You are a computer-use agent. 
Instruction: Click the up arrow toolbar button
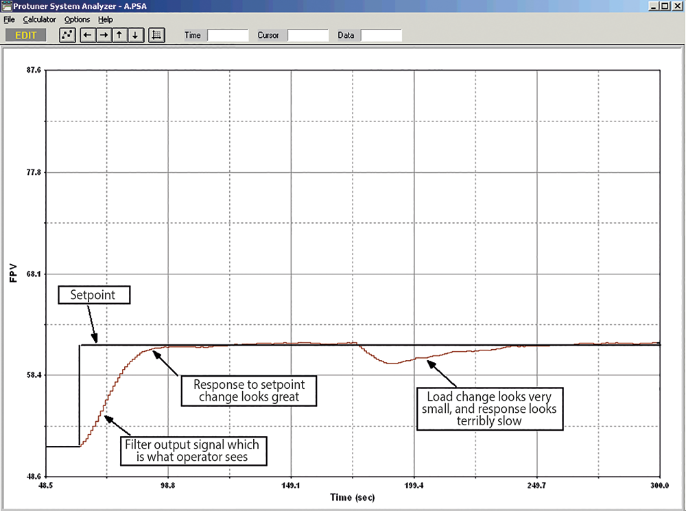pos(119,36)
